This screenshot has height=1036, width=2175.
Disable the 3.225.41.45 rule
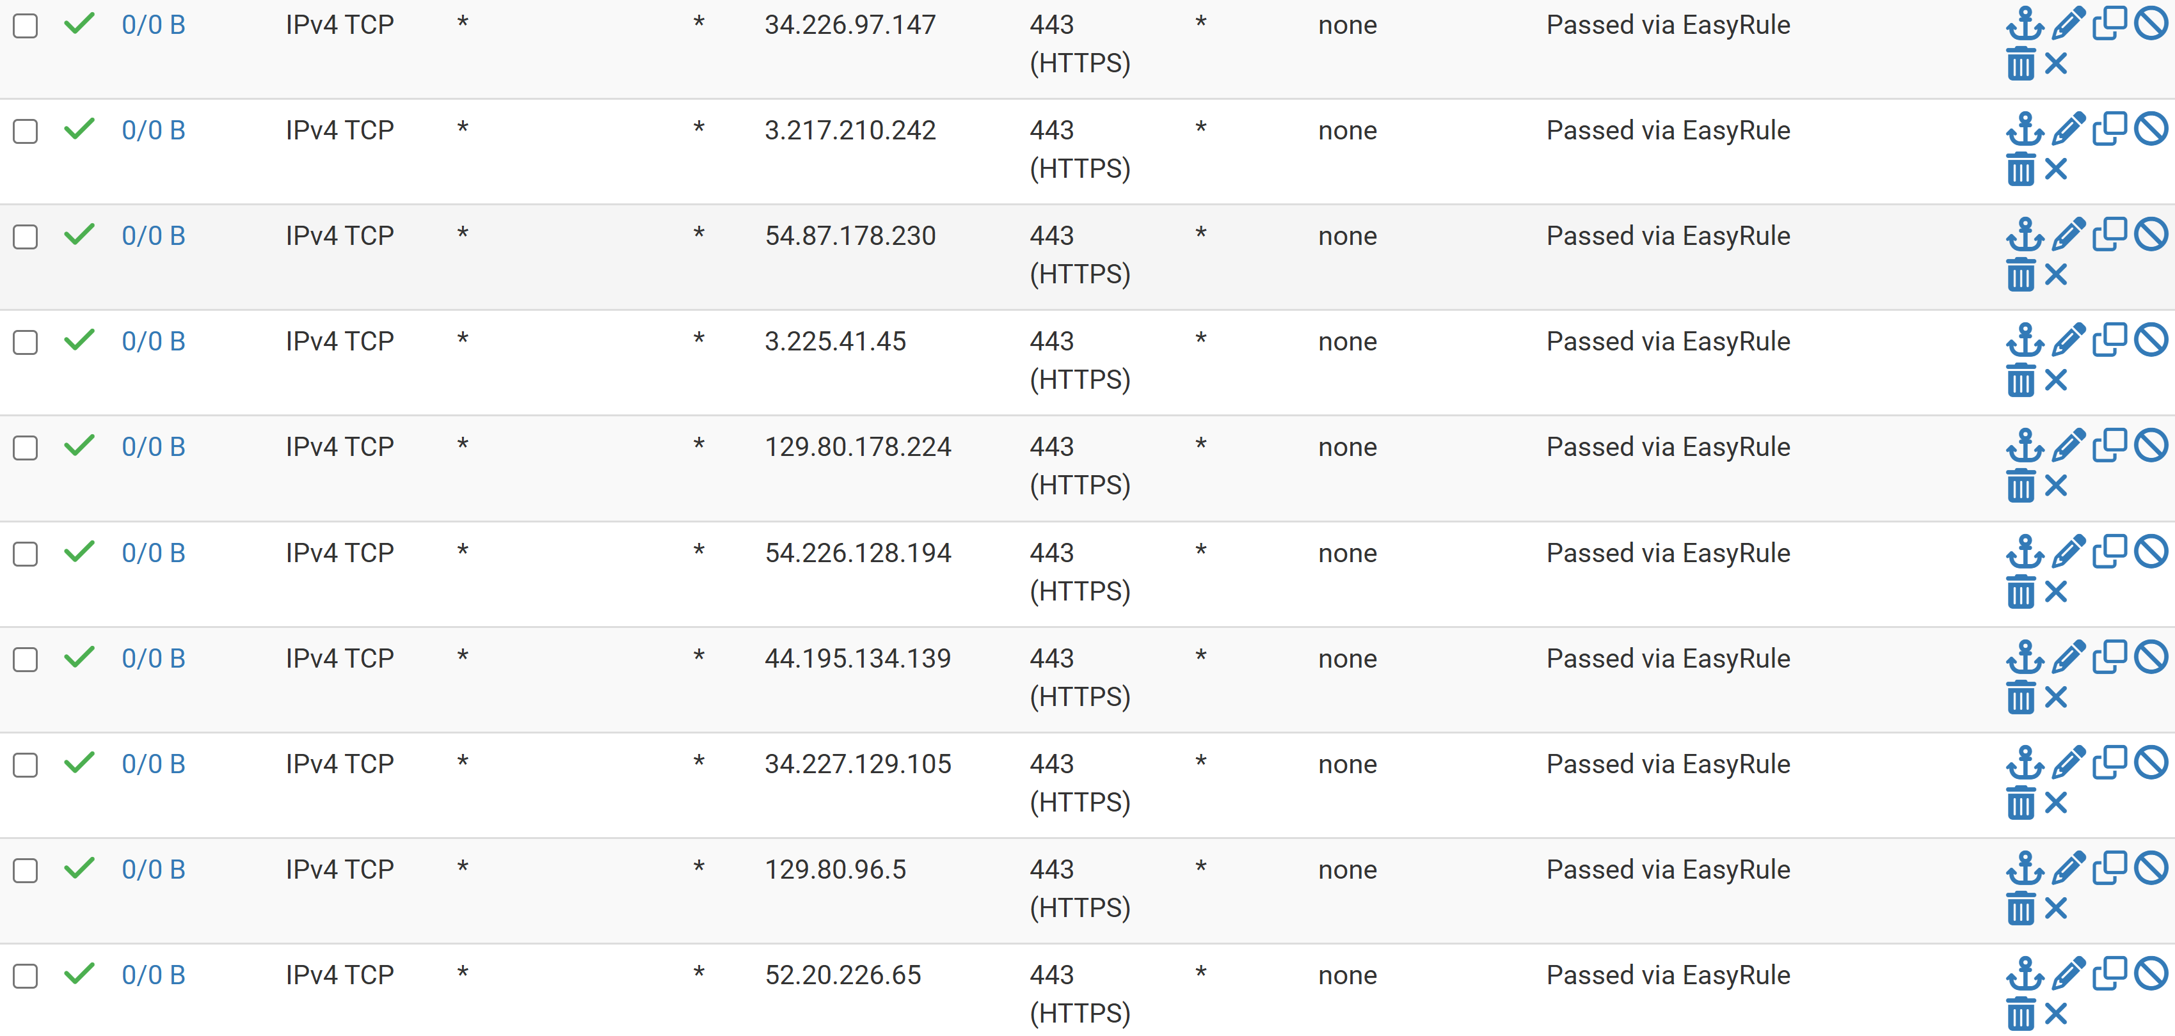(2151, 340)
